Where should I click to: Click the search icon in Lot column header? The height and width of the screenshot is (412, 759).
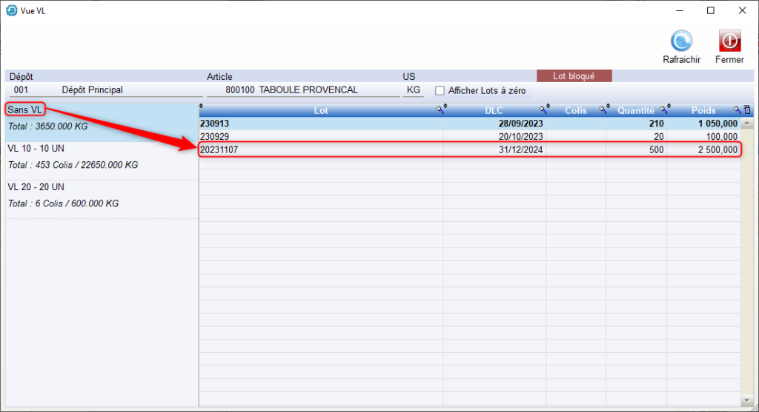click(440, 110)
